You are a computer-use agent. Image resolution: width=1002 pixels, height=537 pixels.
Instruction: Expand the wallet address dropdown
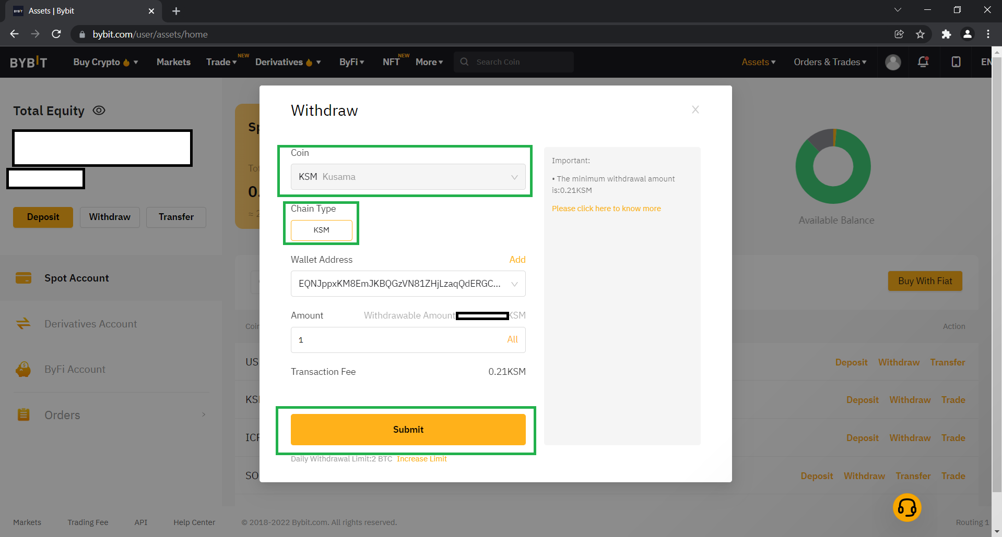pyautogui.click(x=514, y=284)
